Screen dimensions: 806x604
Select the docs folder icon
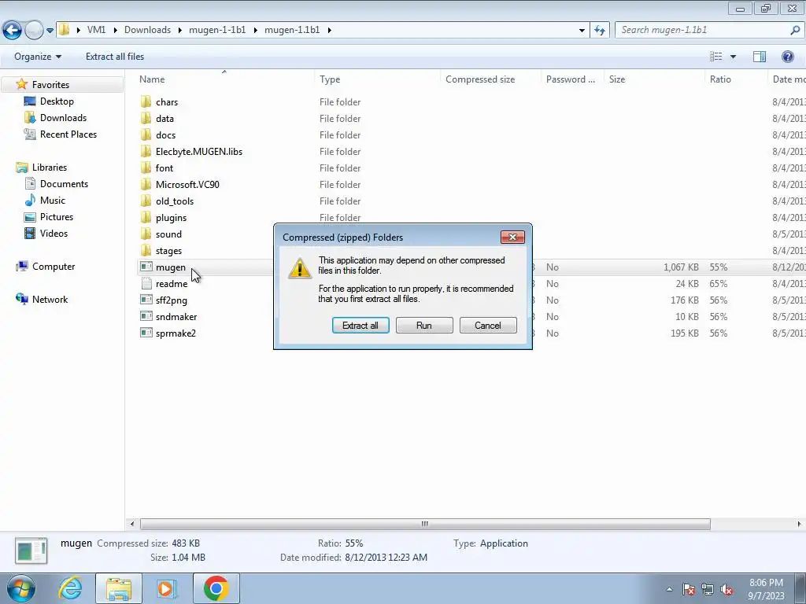point(146,134)
